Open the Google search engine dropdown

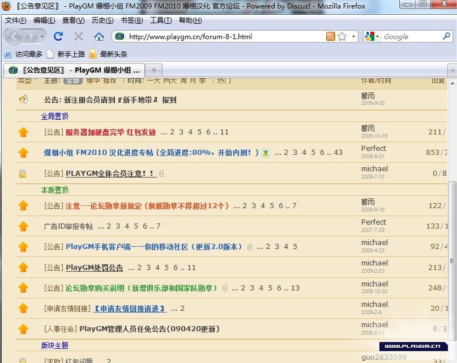click(372, 36)
